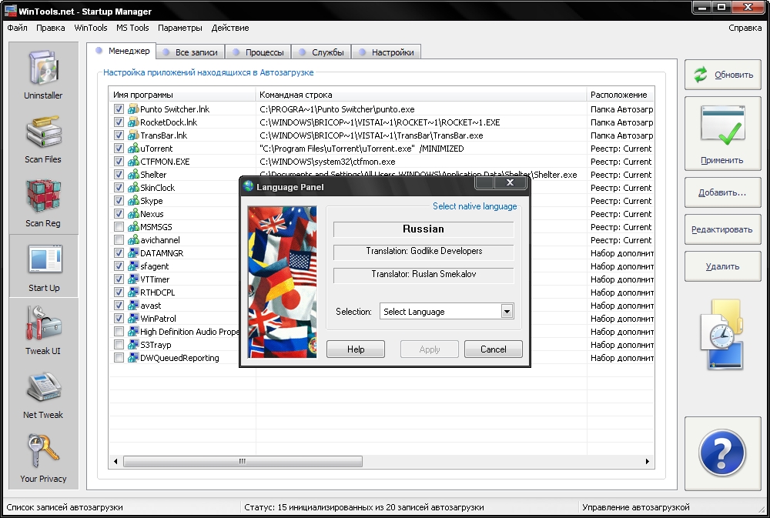Click the scrollbar left arrow in list
The image size is (770, 518).
[x=116, y=461]
